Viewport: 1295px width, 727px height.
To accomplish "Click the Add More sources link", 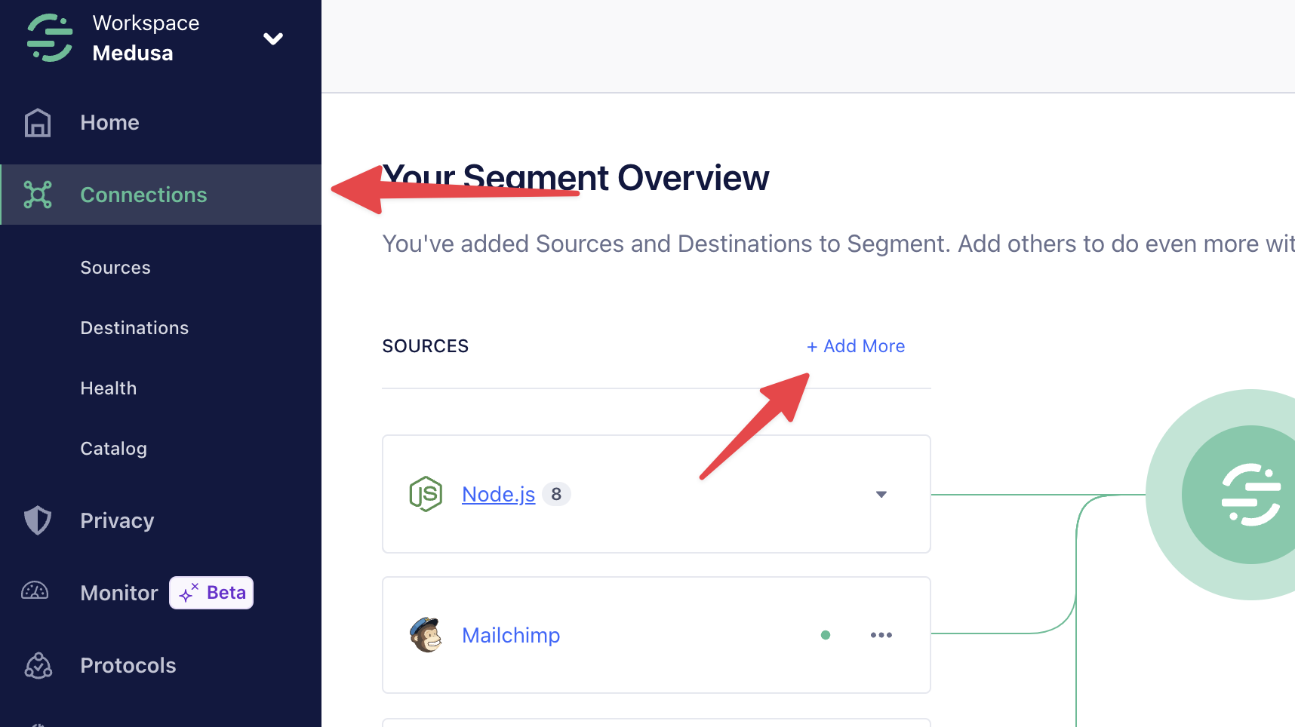I will coord(856,346).
